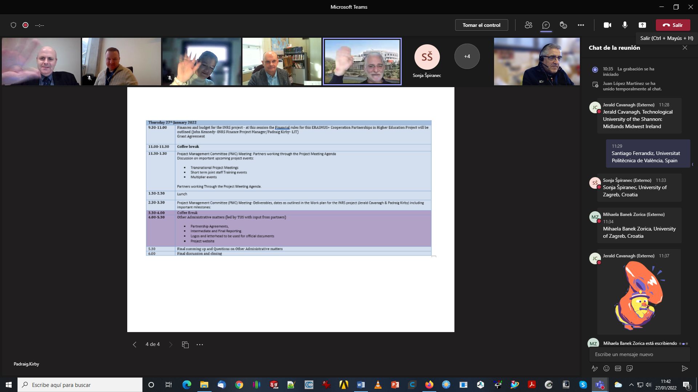This screenshot has height=392, width=698.
Task: Open more slide options ellipsis below presentation
Action: coord(200,344)
